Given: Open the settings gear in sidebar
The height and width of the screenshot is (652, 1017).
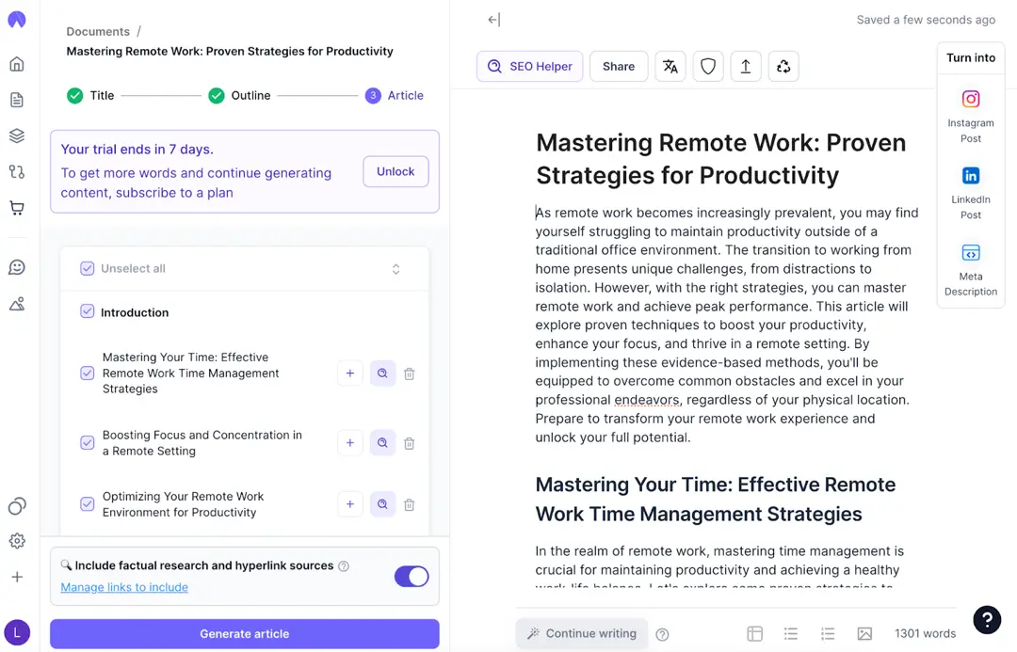Looking at the screenshot, I should (17, 541).
